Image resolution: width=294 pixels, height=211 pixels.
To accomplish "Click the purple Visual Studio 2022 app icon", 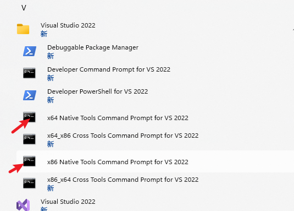I will click(x=23, y=205).
